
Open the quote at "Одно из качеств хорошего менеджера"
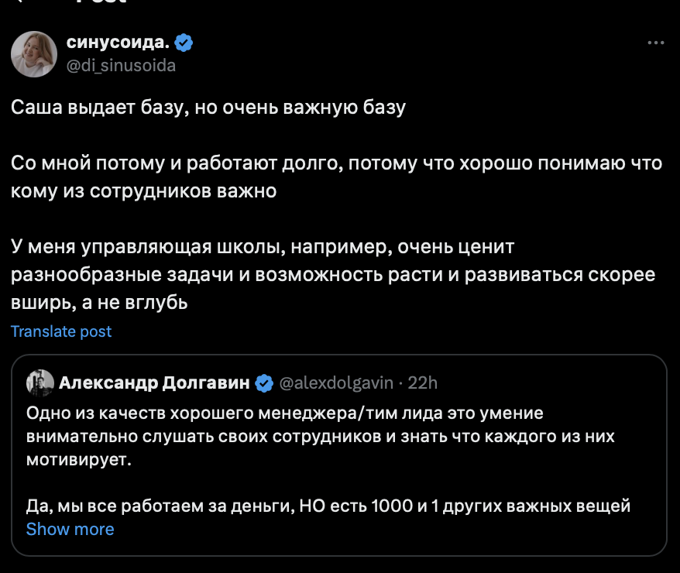coord(285,413)
